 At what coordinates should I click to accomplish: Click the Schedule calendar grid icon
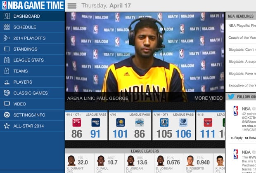click(7, 27)
